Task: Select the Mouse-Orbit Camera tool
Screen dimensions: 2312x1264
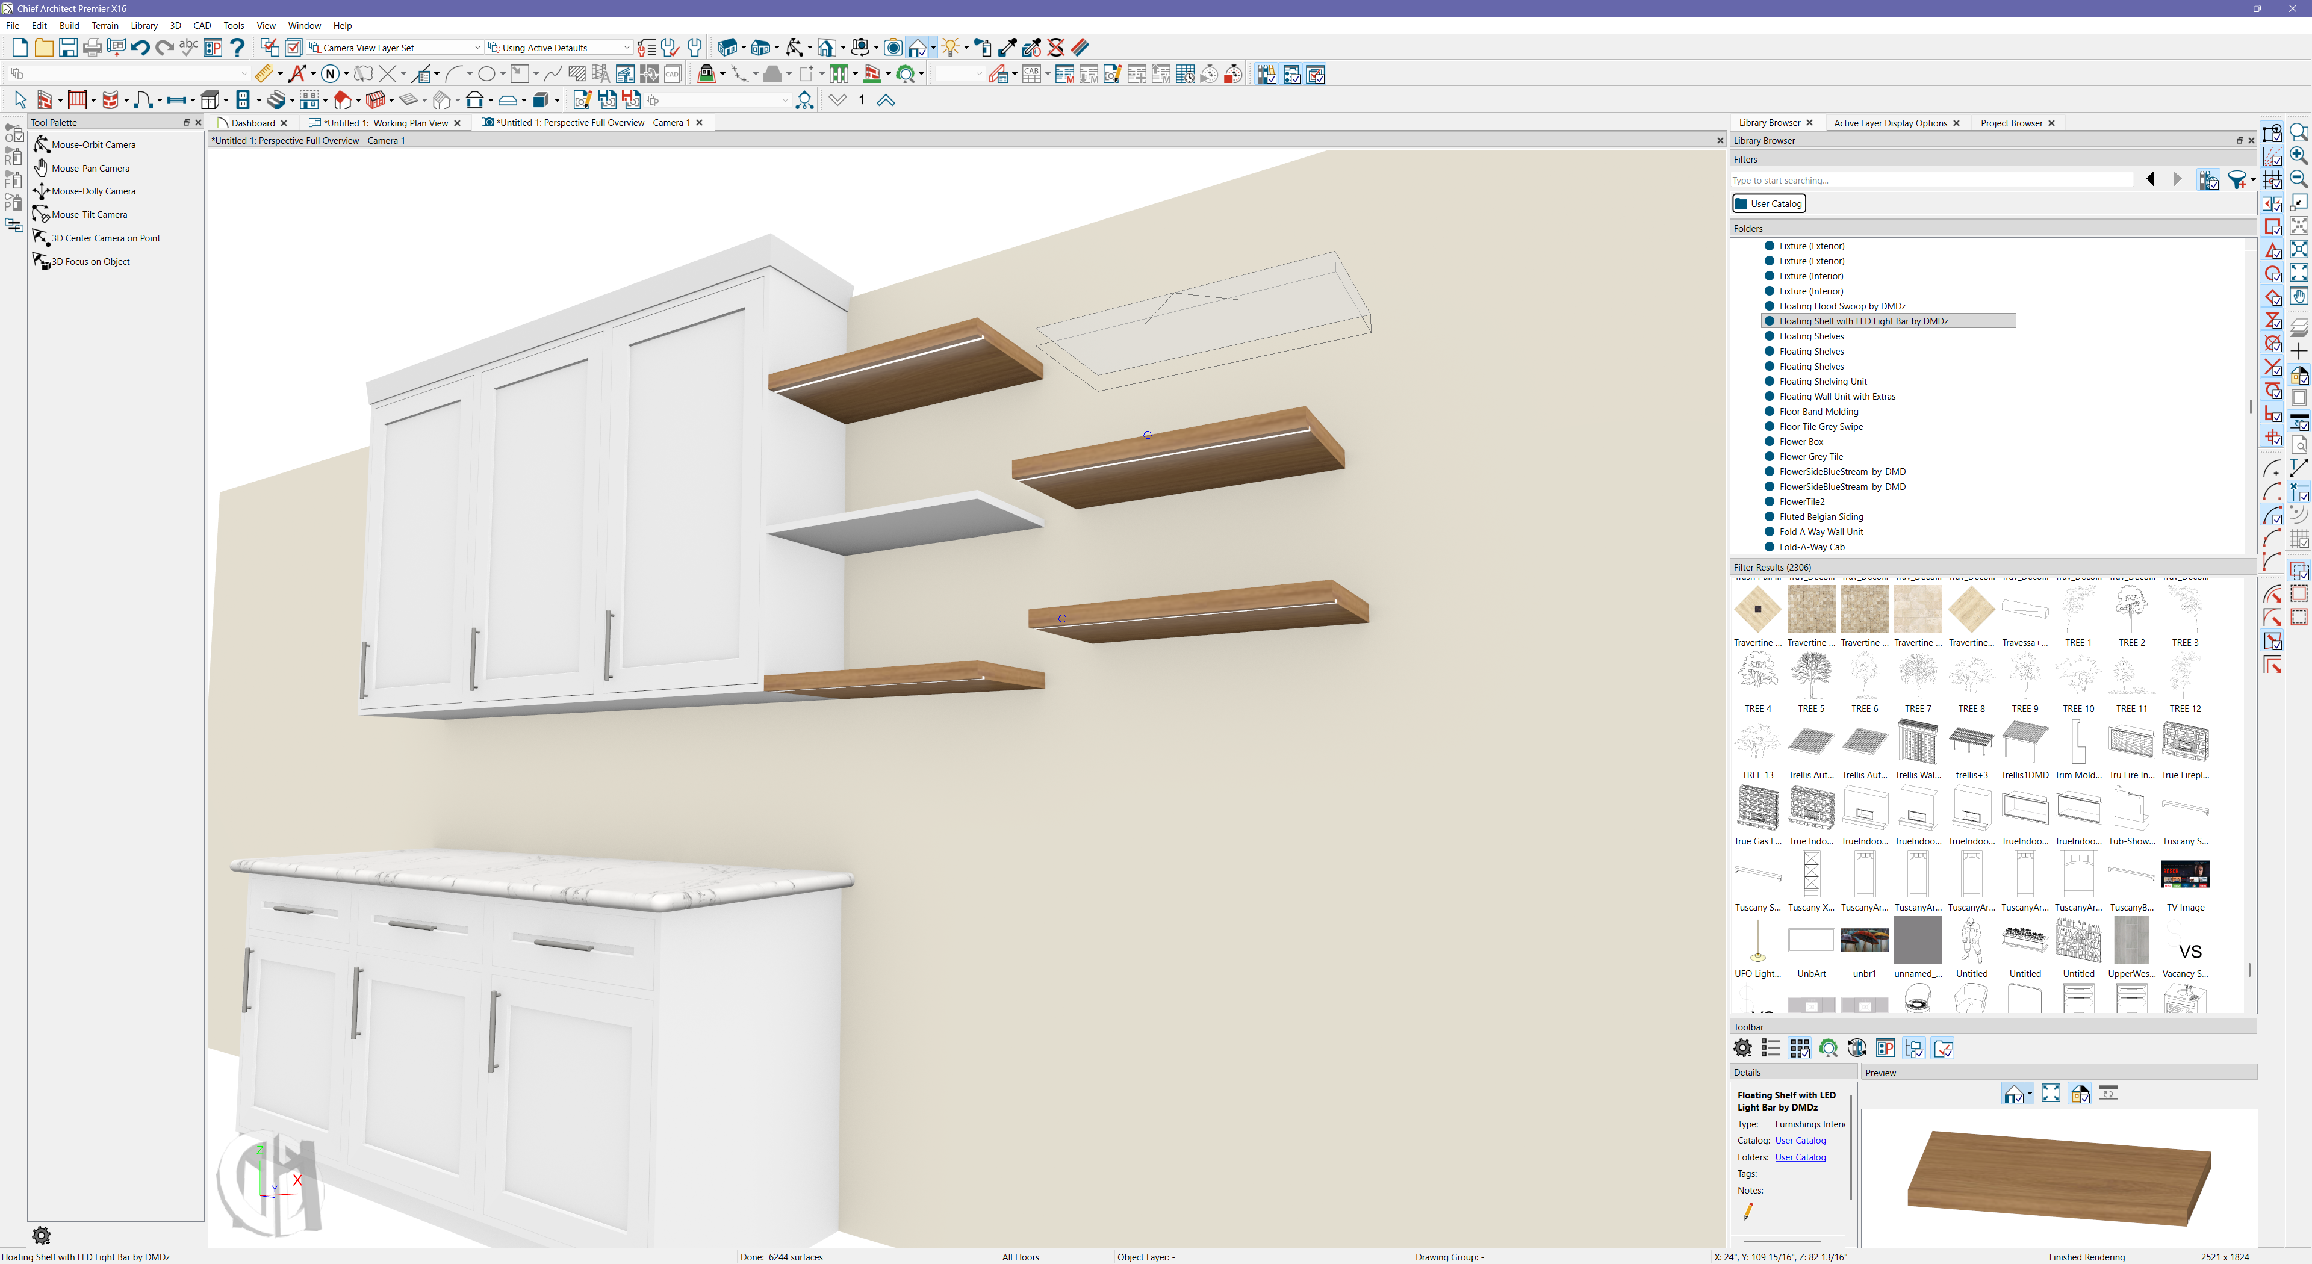Action: coord(93,144)
